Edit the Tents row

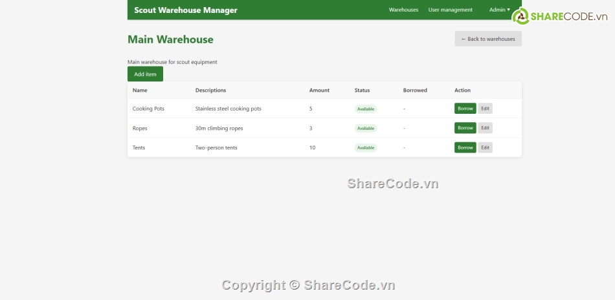click(x=485, y=147)
